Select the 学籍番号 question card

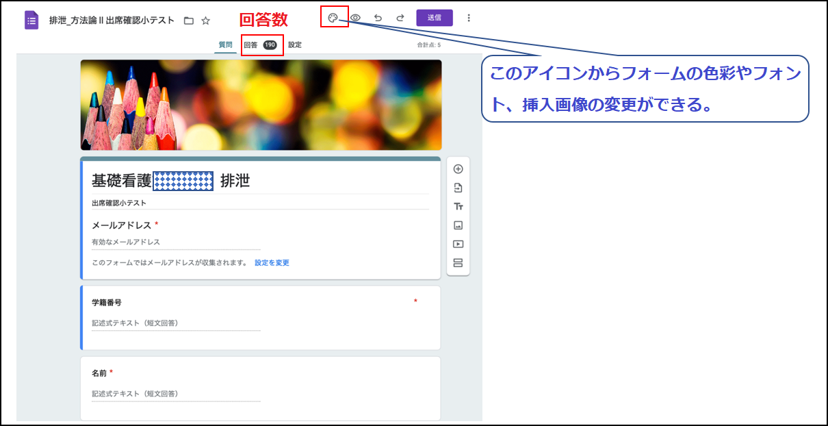(x=261, y=318)
